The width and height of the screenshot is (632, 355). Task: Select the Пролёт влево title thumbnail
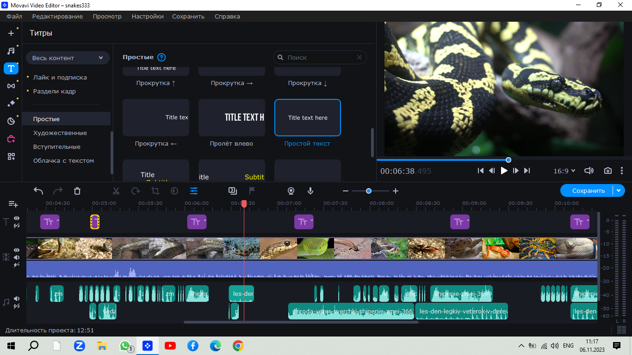coord(232,118)
